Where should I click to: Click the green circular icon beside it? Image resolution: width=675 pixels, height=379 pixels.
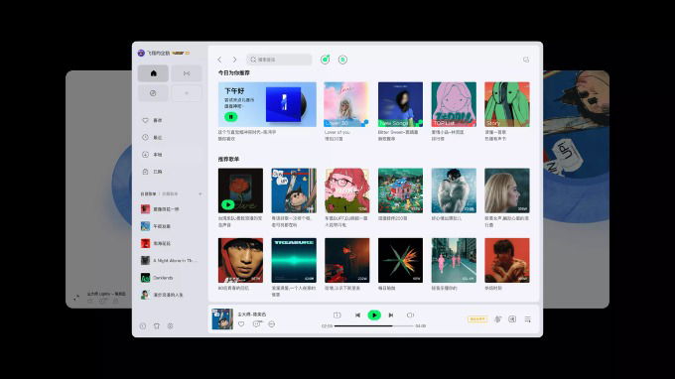click(x=342, y=60)
